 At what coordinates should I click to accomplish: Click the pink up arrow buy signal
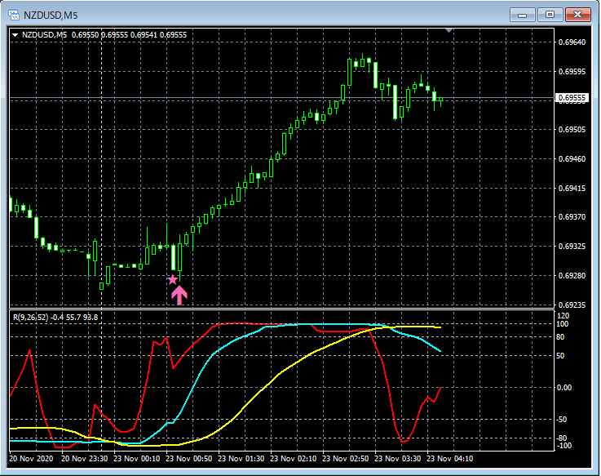coord(179,295)
